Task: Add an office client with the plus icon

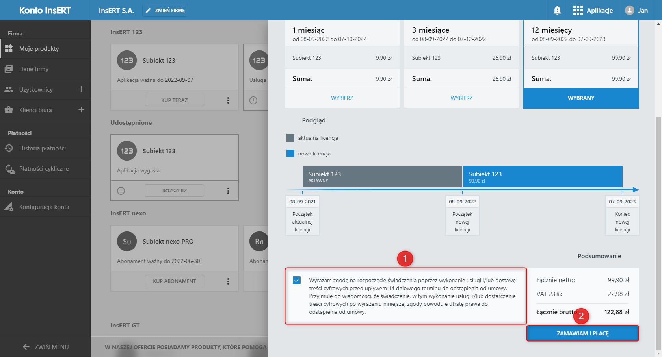Action: point(81,109)
